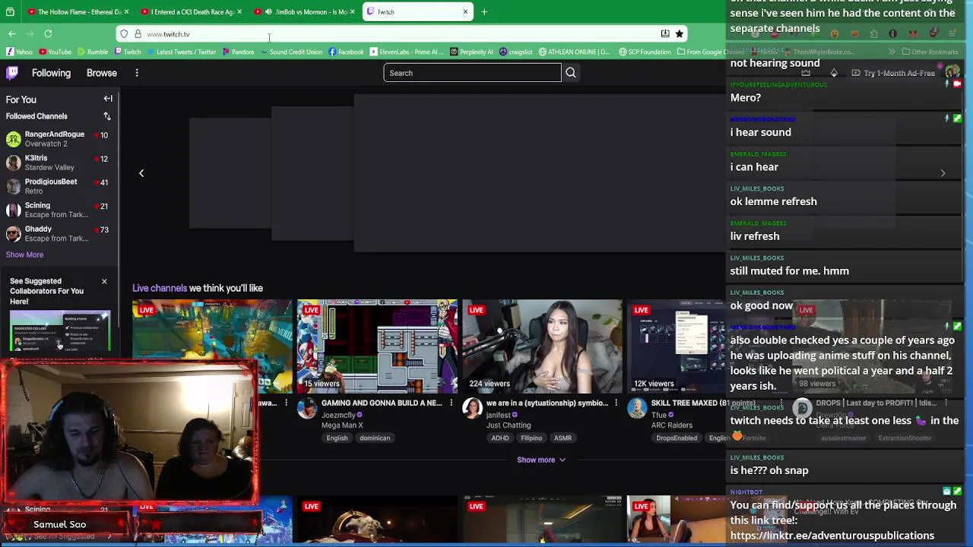Open the Mega Man X stream thumbnail
Viewport: 973px width, 547px height.
(377, 346)
